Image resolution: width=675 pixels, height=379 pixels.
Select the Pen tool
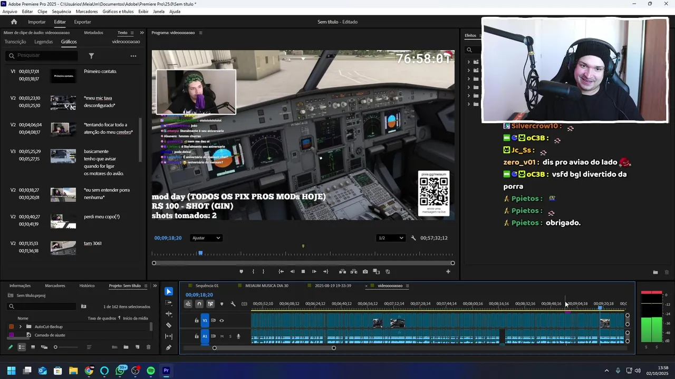tap(169, 347)
